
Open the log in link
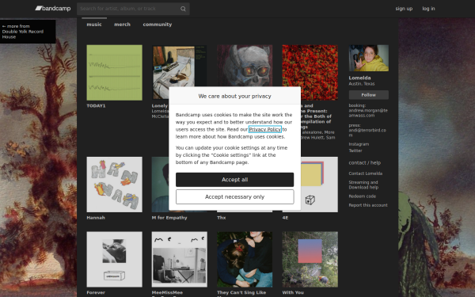click(428, 9)
